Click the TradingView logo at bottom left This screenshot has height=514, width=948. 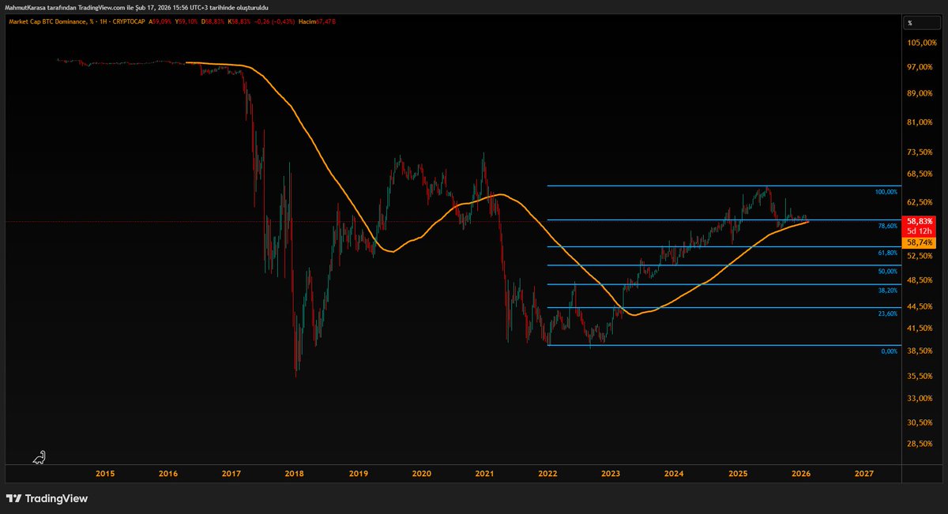47,498
